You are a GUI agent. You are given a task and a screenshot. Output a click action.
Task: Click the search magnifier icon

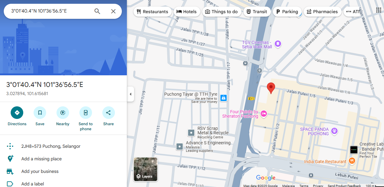pos(97,11)
